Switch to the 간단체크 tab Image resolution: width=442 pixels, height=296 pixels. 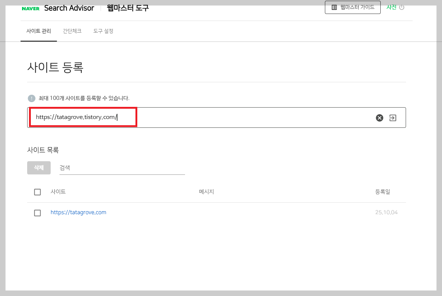point(72,31)
